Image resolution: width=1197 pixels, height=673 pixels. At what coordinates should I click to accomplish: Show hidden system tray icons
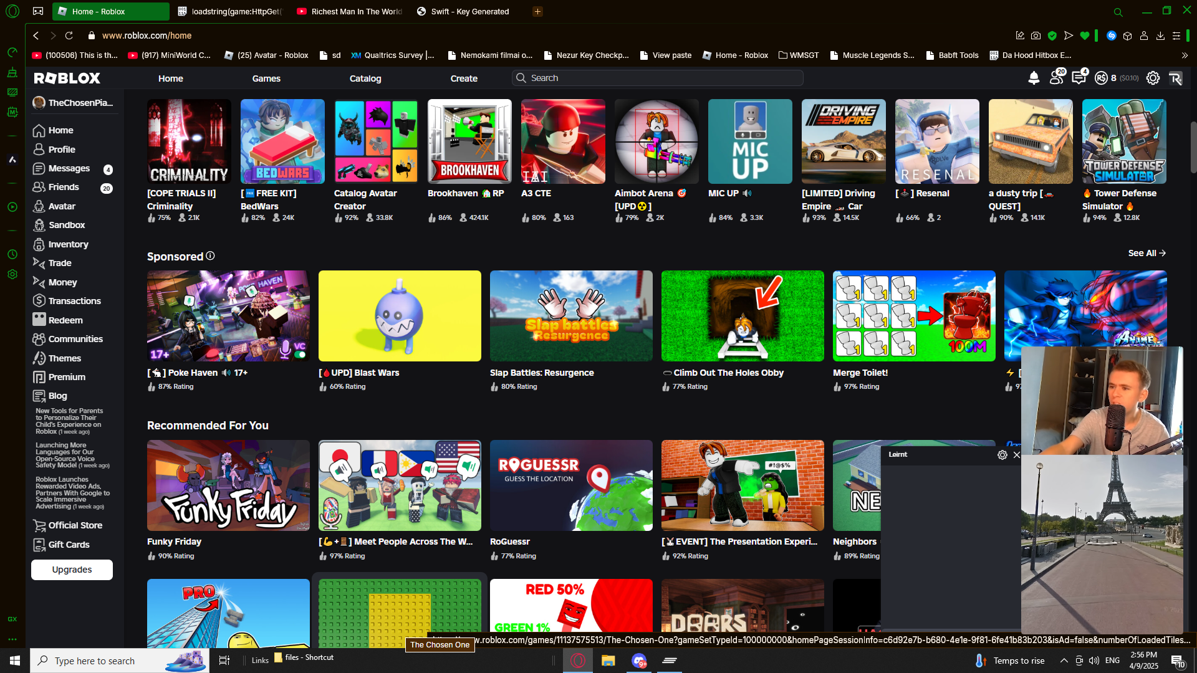(x=1064, y=661)
